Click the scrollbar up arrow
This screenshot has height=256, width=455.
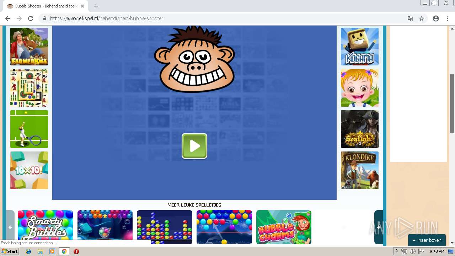click(x=452, y=28)
